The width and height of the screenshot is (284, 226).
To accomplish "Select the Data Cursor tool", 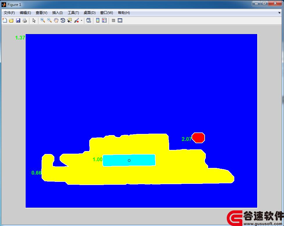I will [69, 20].
